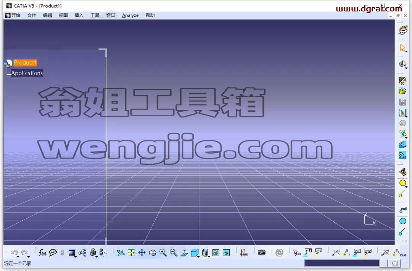Click the Equivalent Dimensions bracket icon

[103, 253]
